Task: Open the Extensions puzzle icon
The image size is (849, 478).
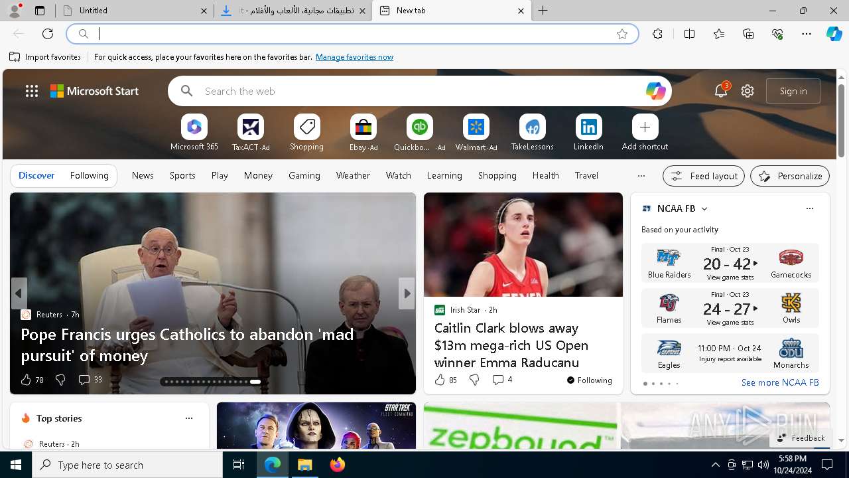Action: click(x=657, y=34)
